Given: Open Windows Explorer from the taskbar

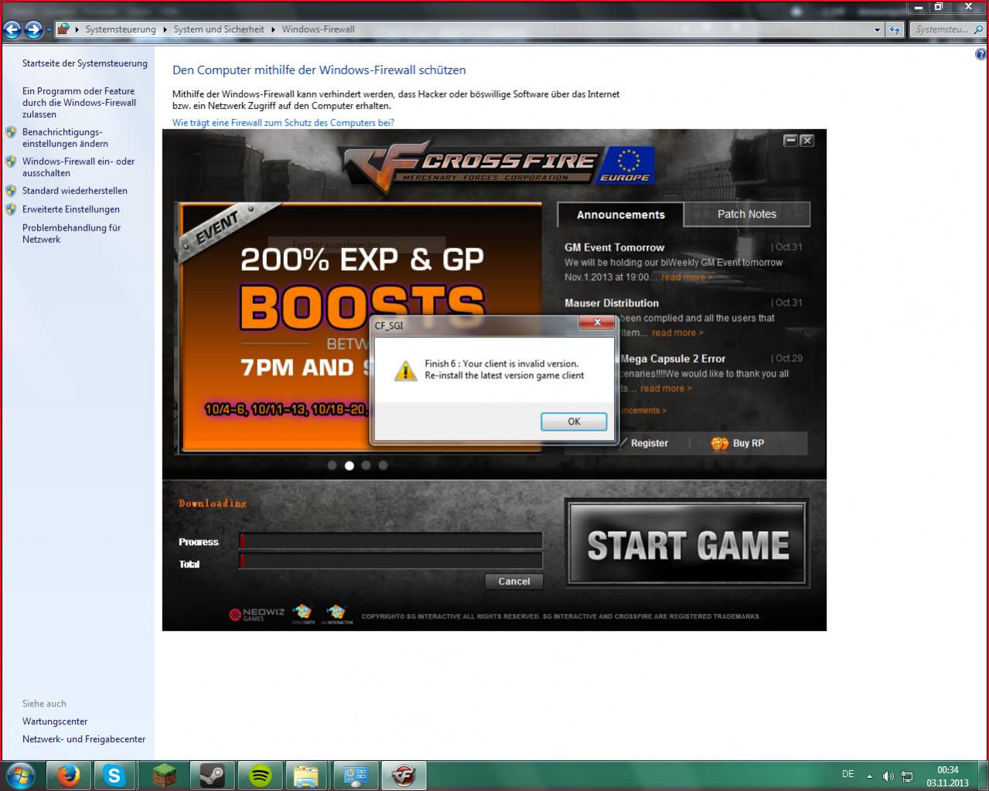Looking at the screenshot, I should 306,776.
